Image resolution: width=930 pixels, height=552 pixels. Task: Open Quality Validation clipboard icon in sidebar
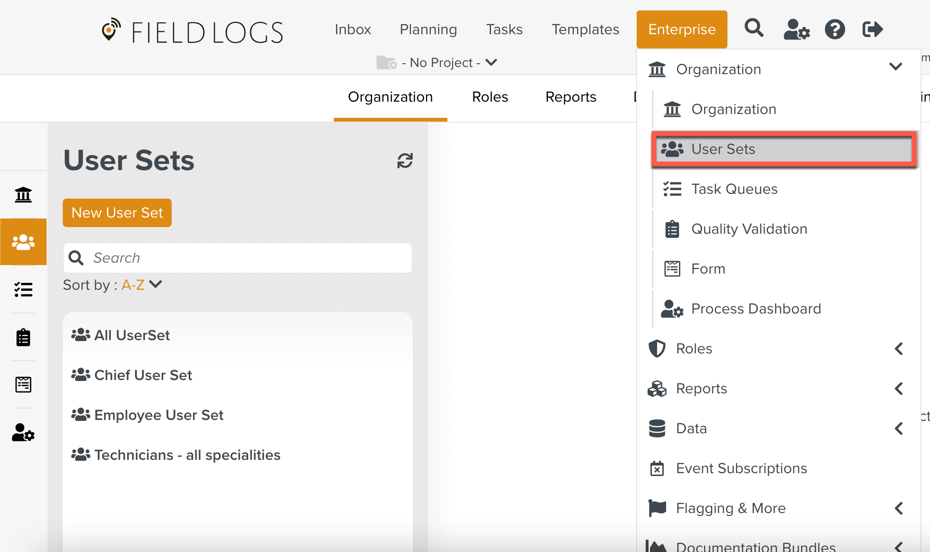[23, 337]
